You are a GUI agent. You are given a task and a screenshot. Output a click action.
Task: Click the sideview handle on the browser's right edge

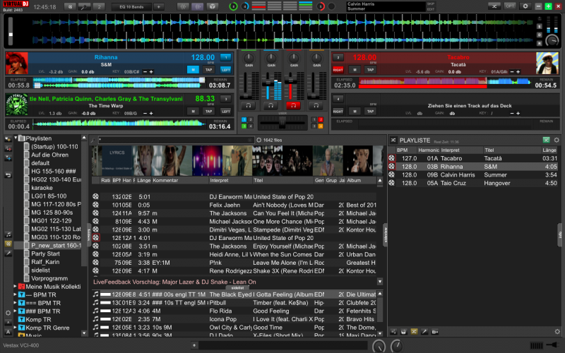385,234
